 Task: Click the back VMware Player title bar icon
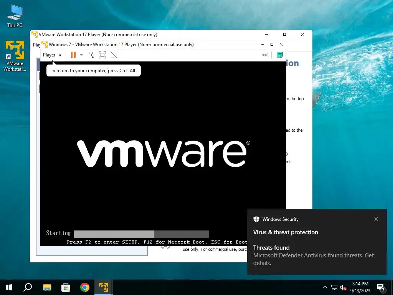pyautogui.click(x=35, y=34)
